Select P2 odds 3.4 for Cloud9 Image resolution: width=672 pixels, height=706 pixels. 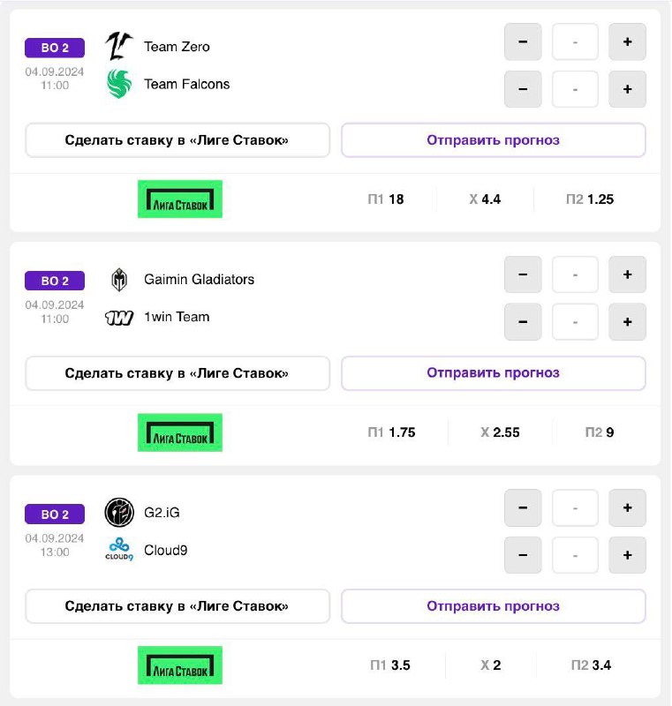[591, 665]
